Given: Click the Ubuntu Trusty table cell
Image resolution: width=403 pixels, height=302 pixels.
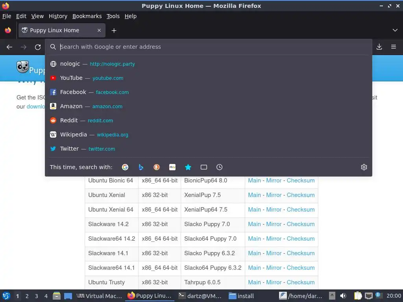Looking at the screenshot, I should tap(111, 282).
